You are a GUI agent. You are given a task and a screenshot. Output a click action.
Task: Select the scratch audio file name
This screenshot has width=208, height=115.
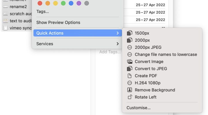[21, 14]
